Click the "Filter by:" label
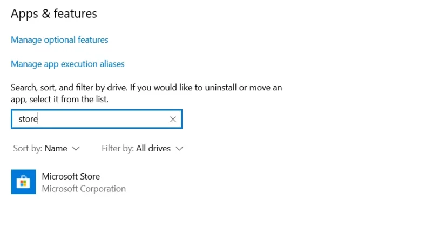432x232 pixels. pyautogui.click(x=118, y=148)
